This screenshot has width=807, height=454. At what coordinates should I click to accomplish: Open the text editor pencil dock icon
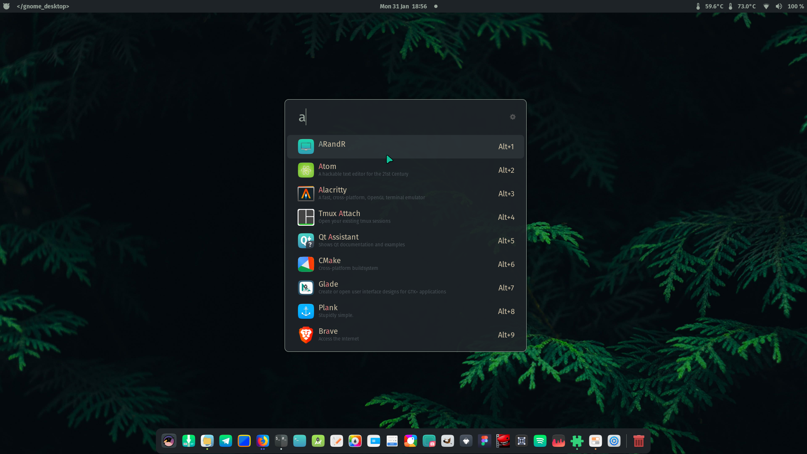tap(337, 441)
